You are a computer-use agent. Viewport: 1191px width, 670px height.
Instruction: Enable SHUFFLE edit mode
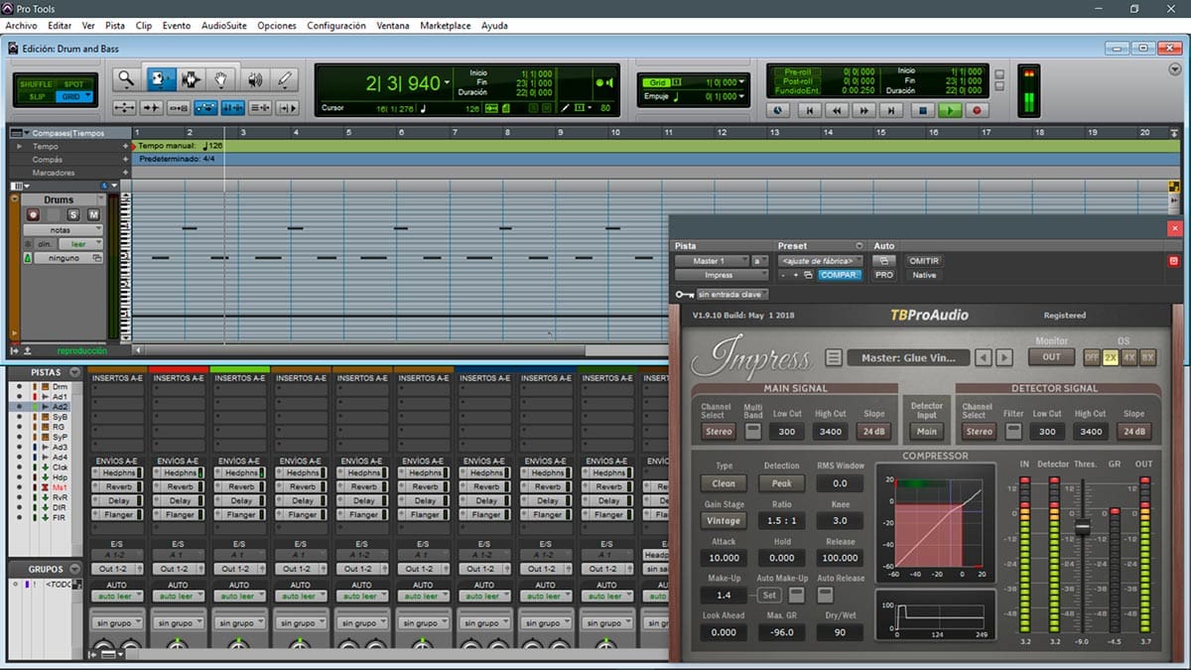[36, 84]
